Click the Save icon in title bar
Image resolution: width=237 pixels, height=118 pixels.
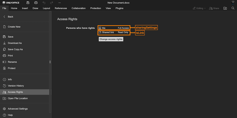pos(28,3)
